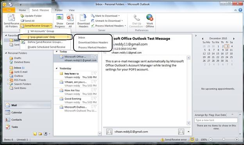Collapse Personal Folders tree

point(6,53)
